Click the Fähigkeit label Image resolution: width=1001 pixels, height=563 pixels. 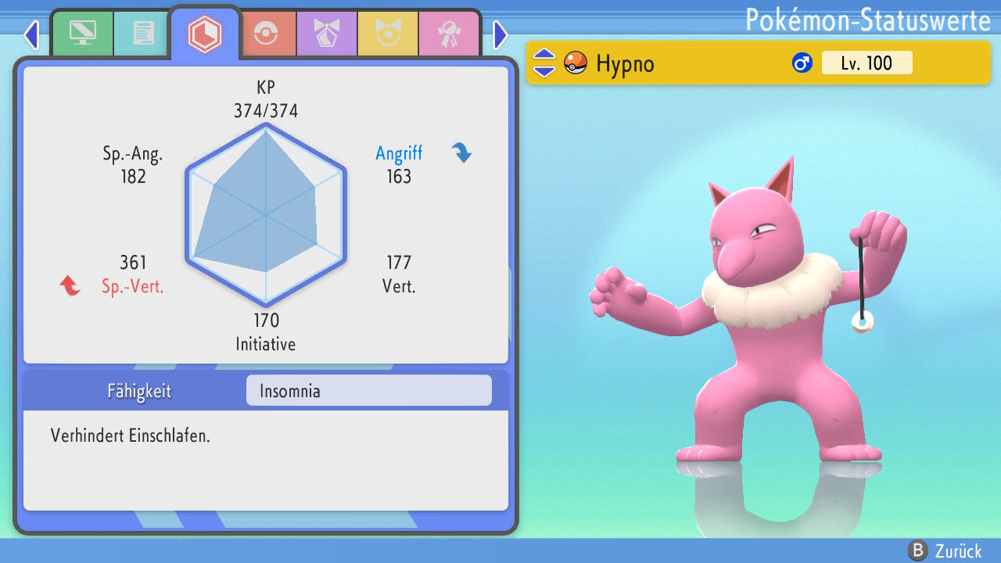[139, 391]
